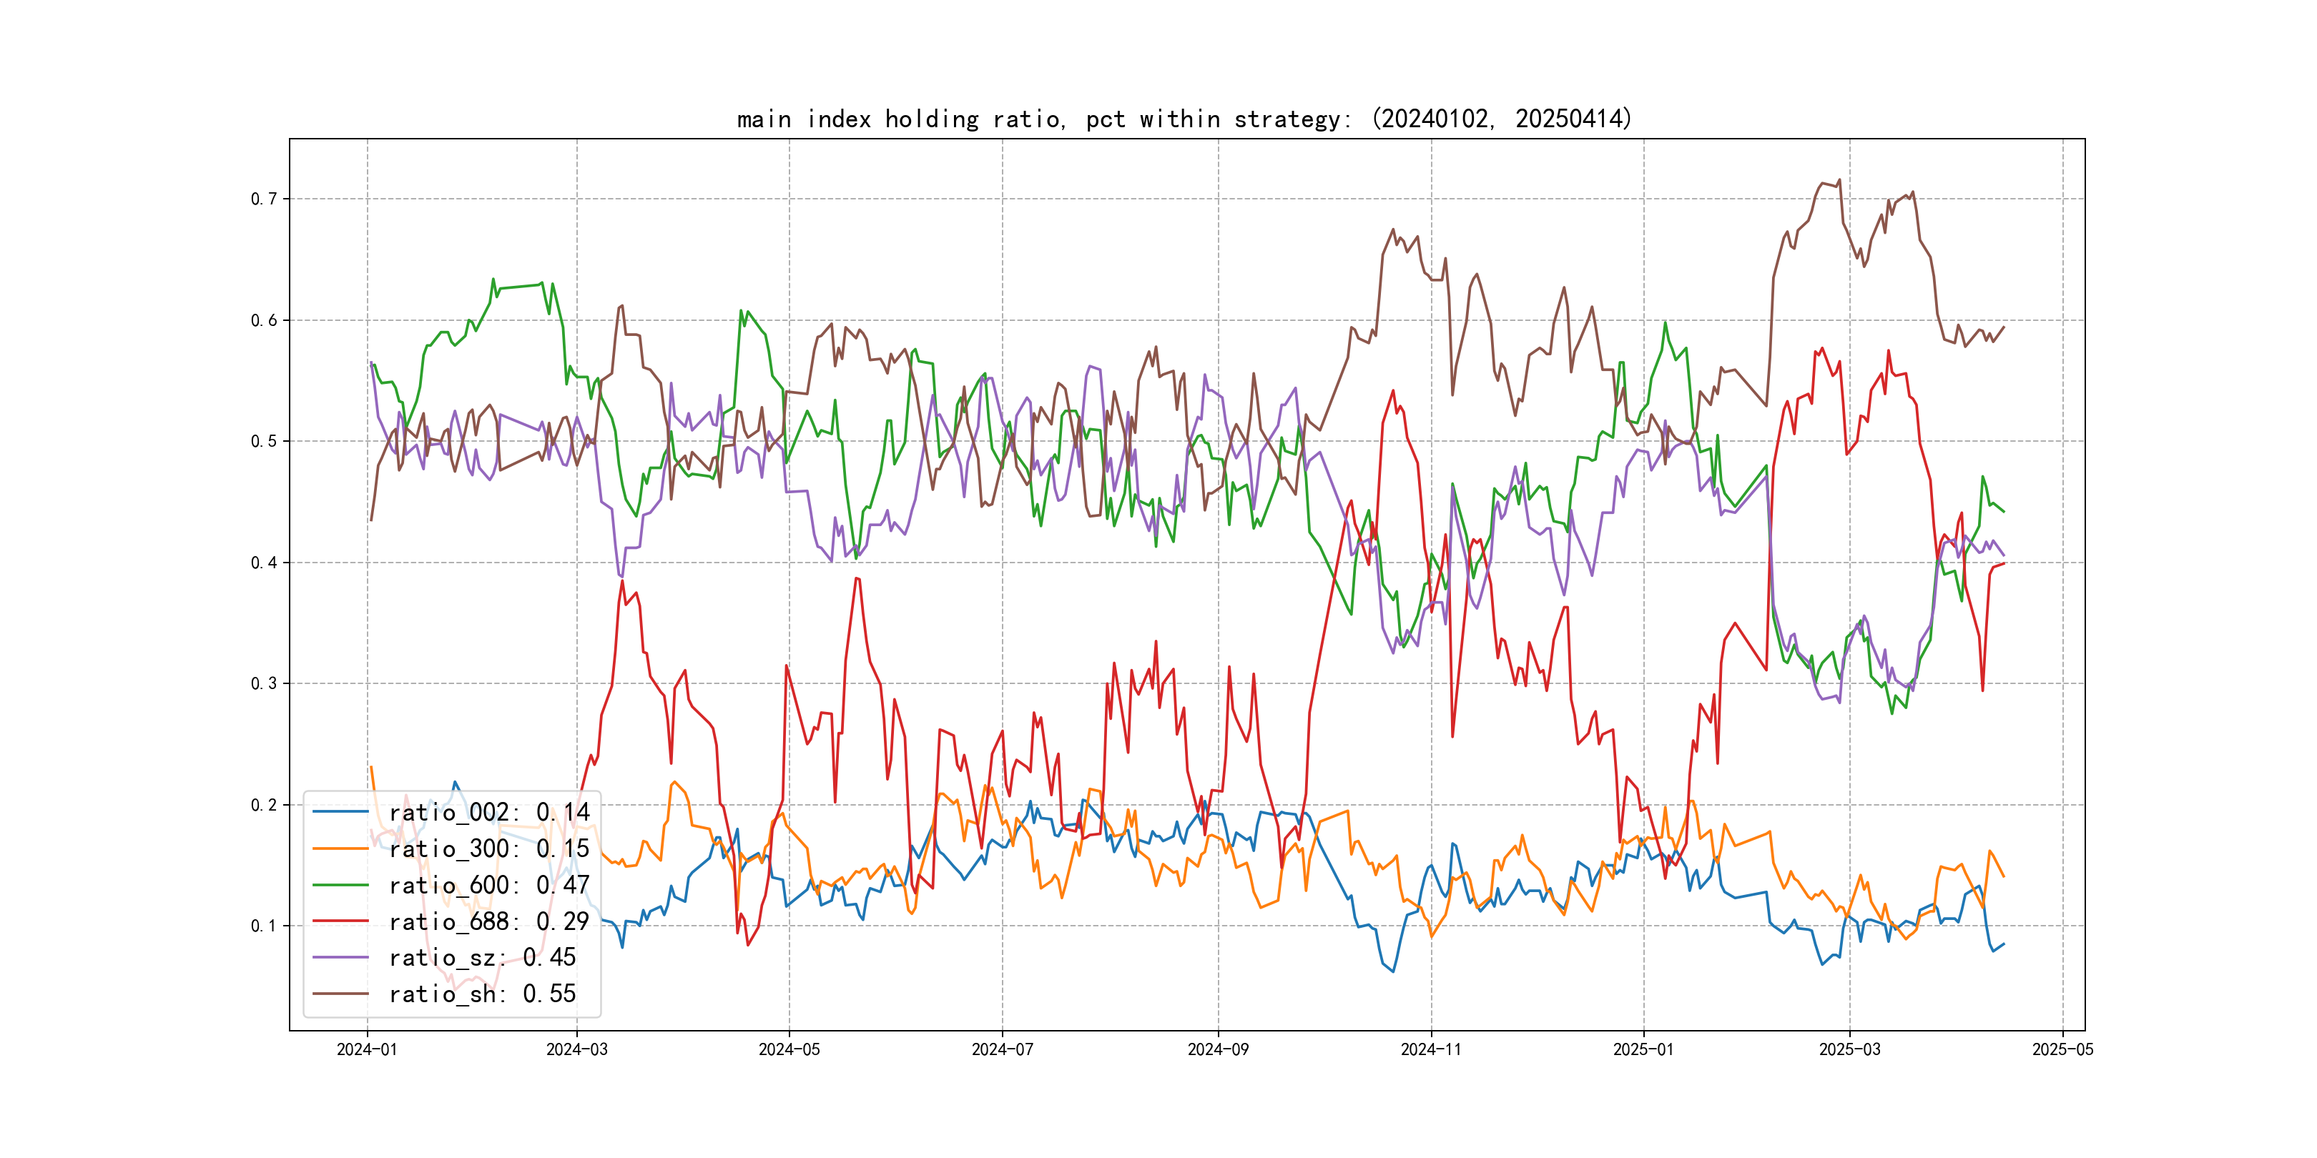Select the 'ratio_688: 0.29' legend label

click(488, 921)
